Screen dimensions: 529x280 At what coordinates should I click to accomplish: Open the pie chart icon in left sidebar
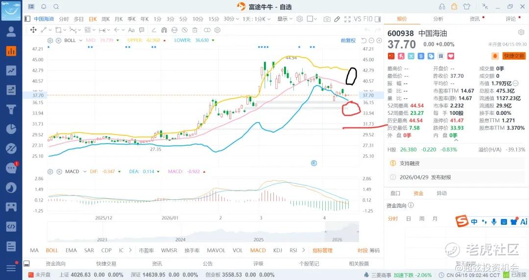coord(11,129)
